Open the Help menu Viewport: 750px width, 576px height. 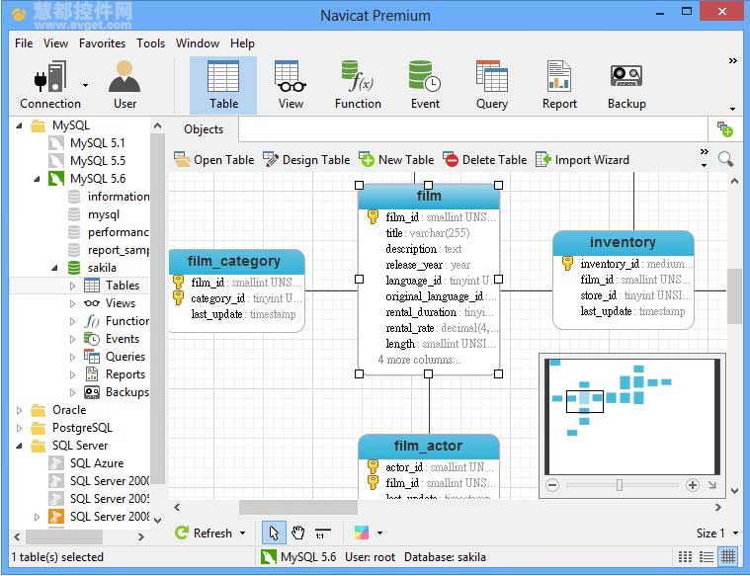[242, 43]
